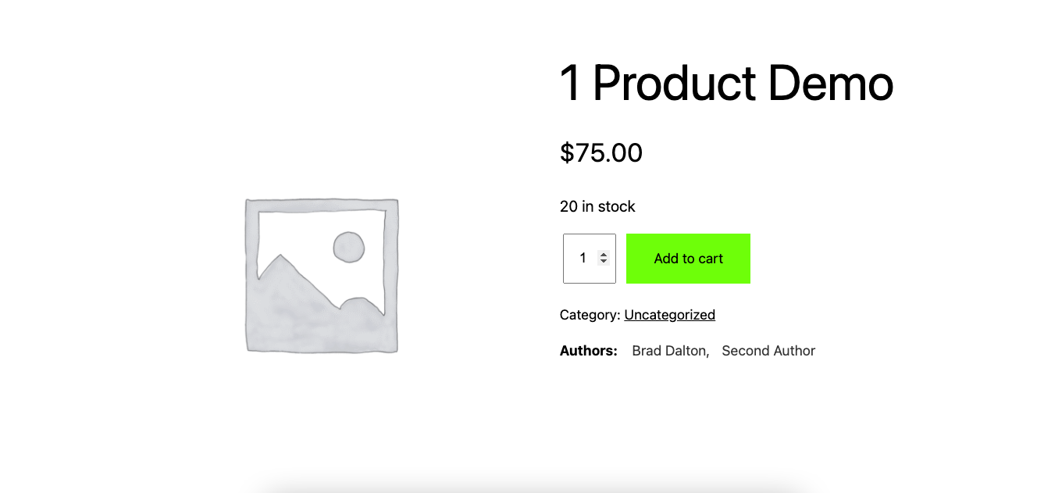Click the sun circle in placeholder image
The image size is (1062, 493).
[x=349, y=247]
